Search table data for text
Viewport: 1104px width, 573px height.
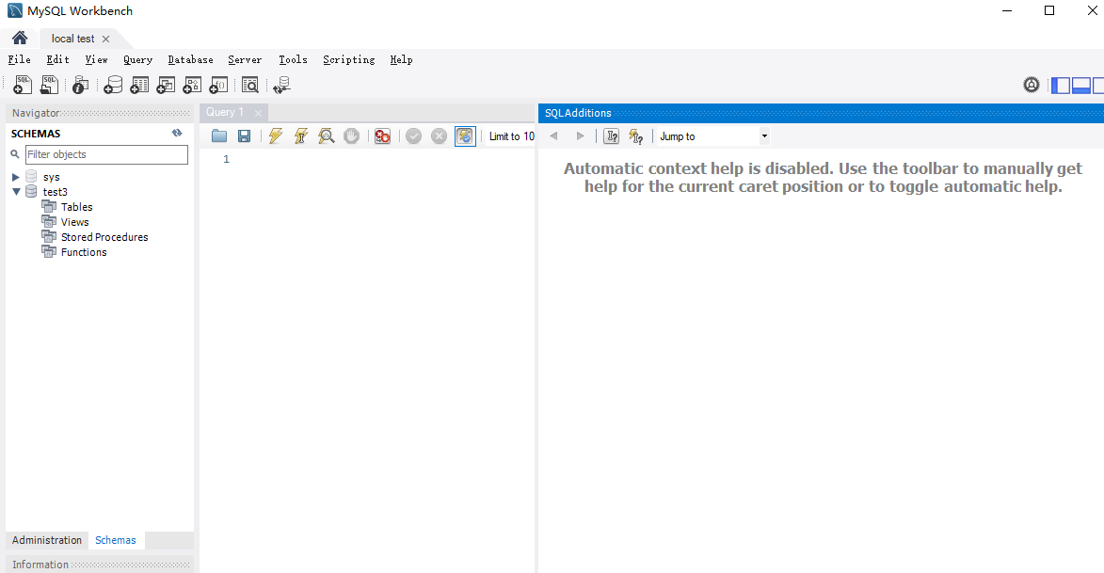tap(250, 86)
